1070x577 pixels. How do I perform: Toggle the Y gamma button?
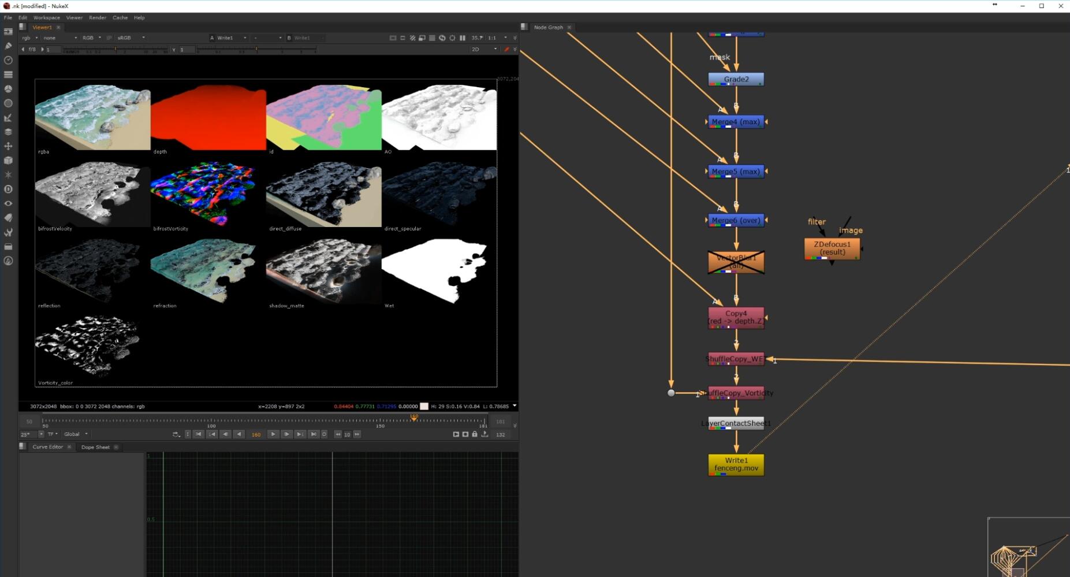tap(173, 50)
